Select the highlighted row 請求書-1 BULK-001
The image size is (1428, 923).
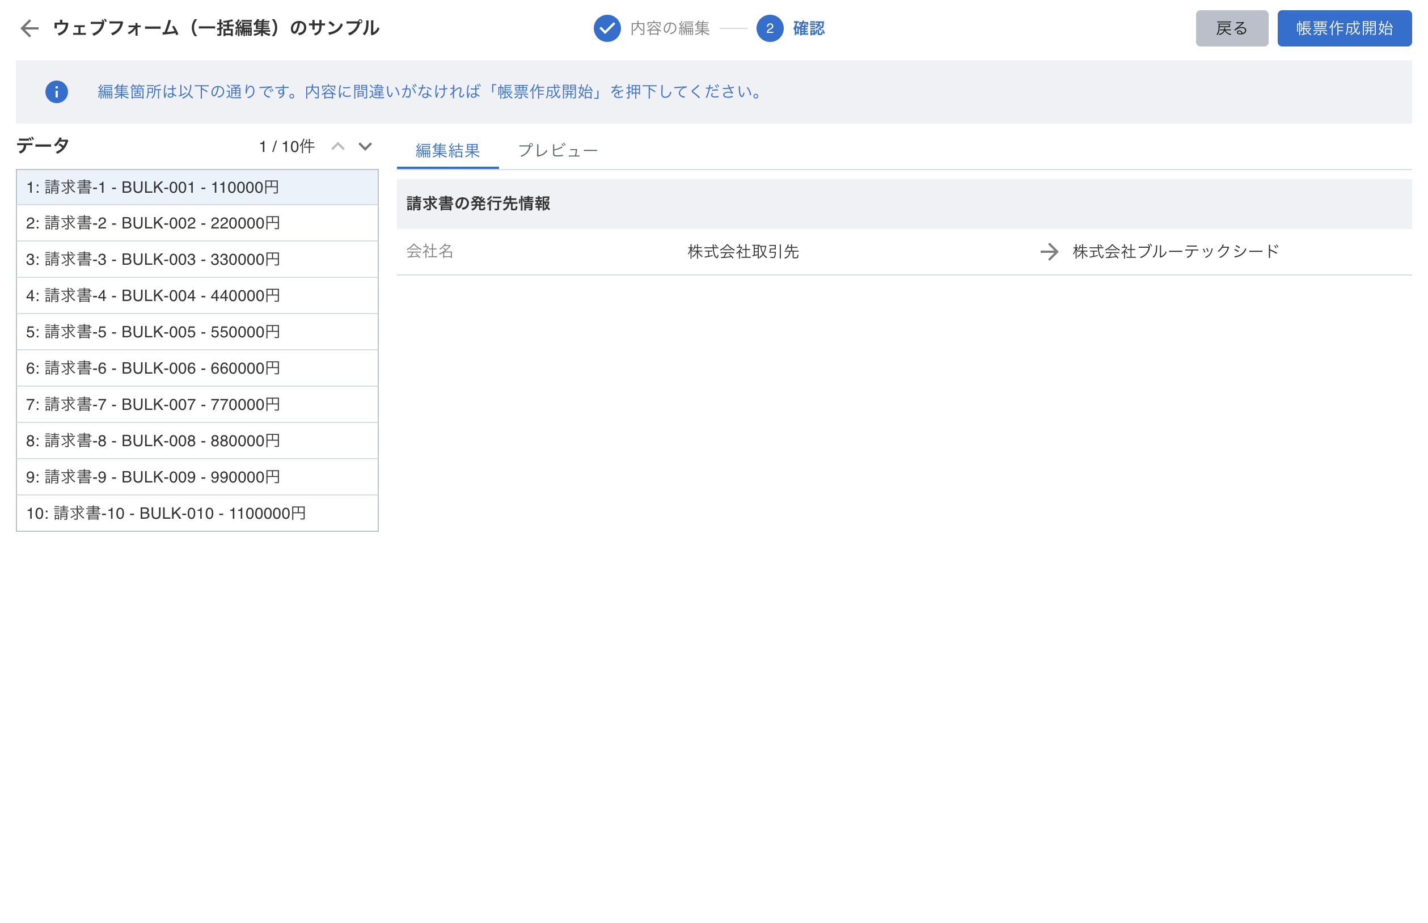coord(197,187)
